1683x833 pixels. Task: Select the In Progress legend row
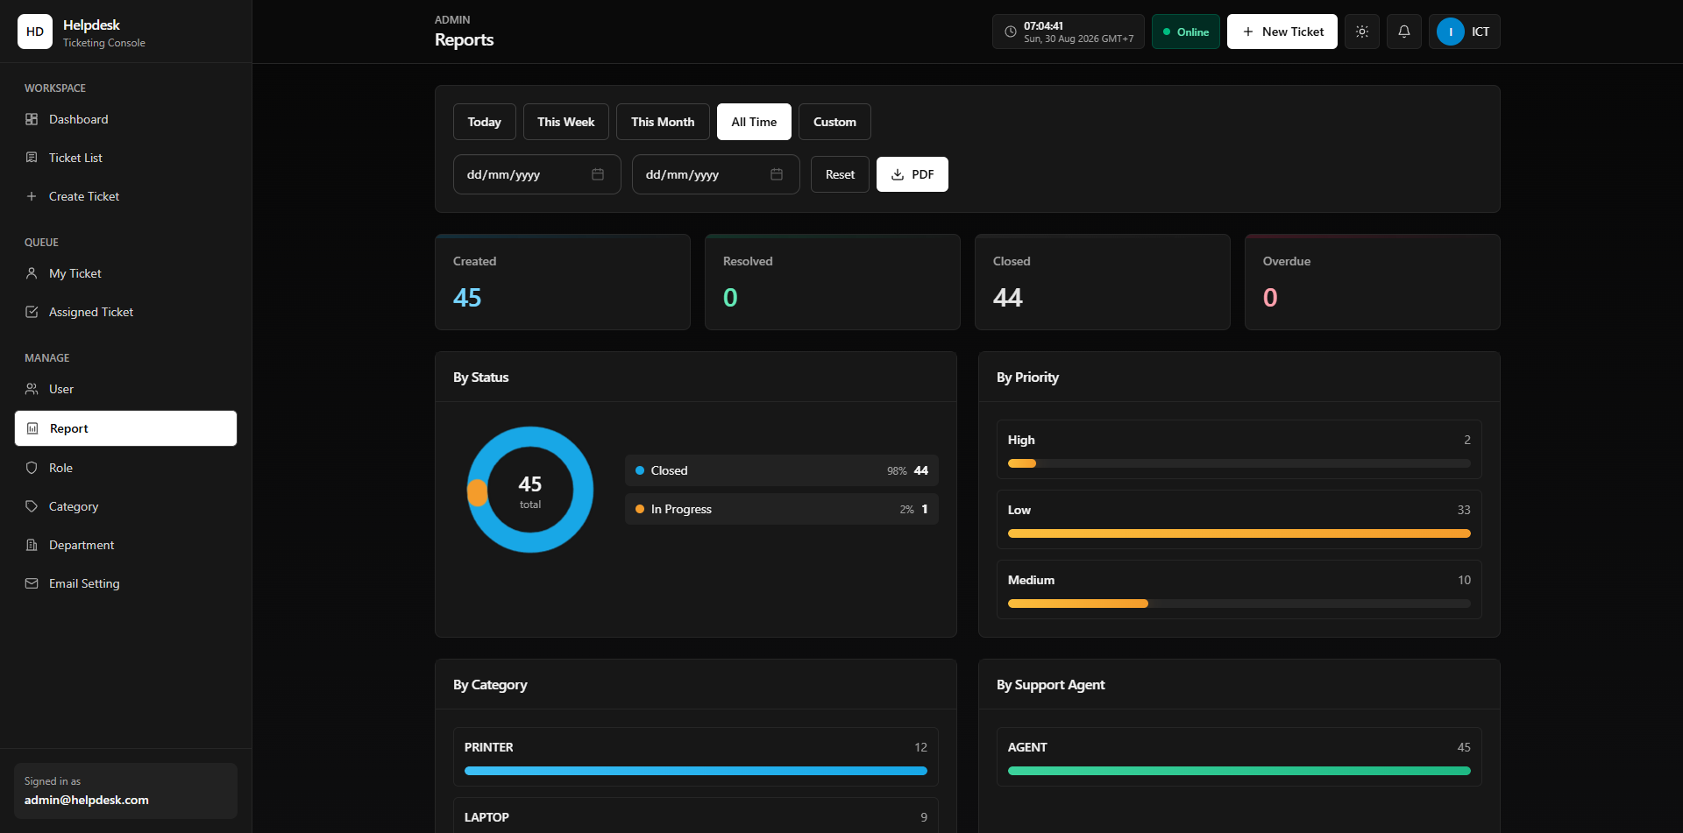coord(782,509)
